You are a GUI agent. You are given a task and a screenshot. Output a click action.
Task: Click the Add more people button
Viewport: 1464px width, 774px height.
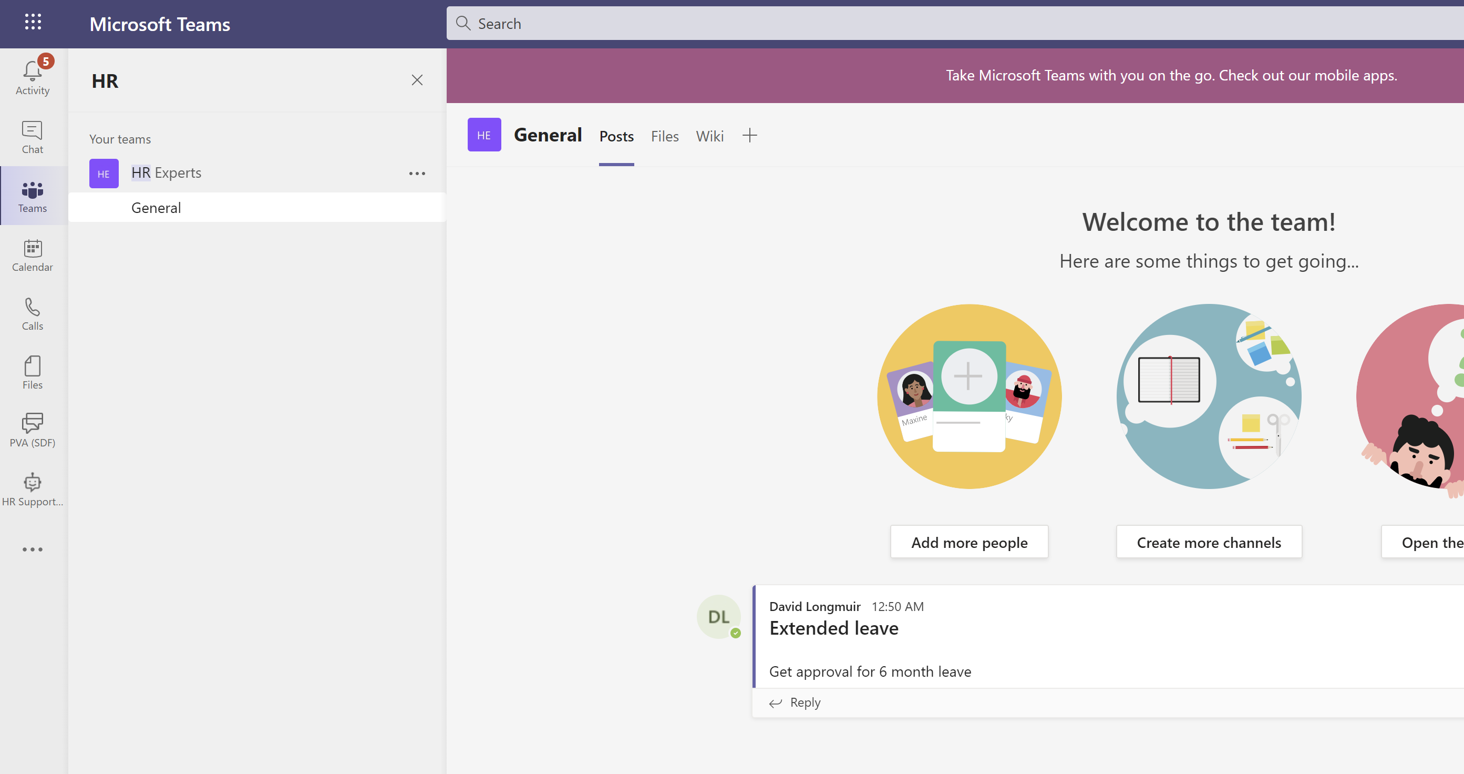pos(969,543)
